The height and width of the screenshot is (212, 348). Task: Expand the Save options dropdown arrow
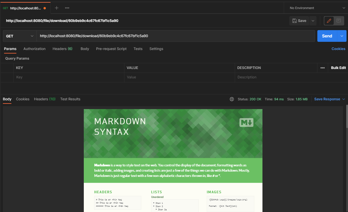(x=313, y=21)
